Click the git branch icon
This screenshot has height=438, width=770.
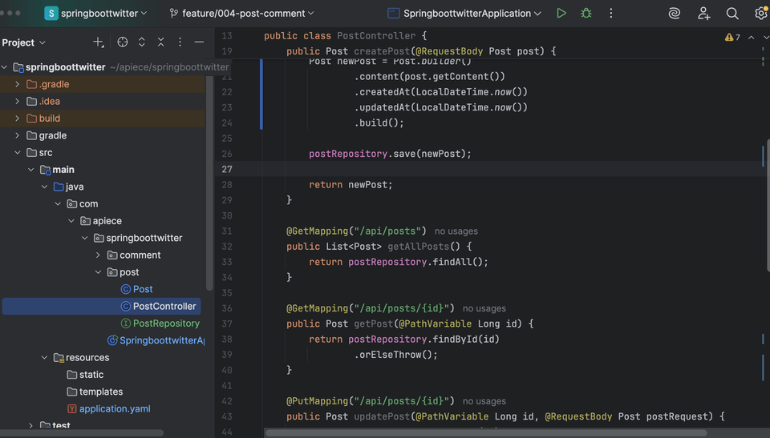pos(174,14)
